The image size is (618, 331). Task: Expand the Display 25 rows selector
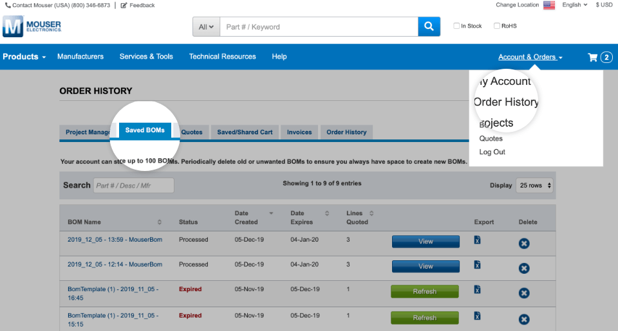tap(534, 185)
